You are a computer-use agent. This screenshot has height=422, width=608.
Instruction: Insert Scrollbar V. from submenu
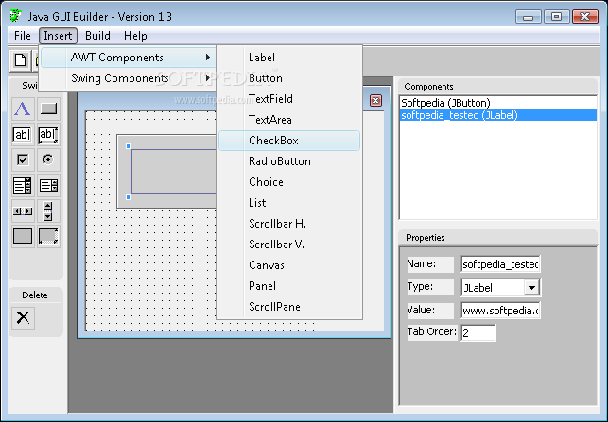[x=289, y=245]
